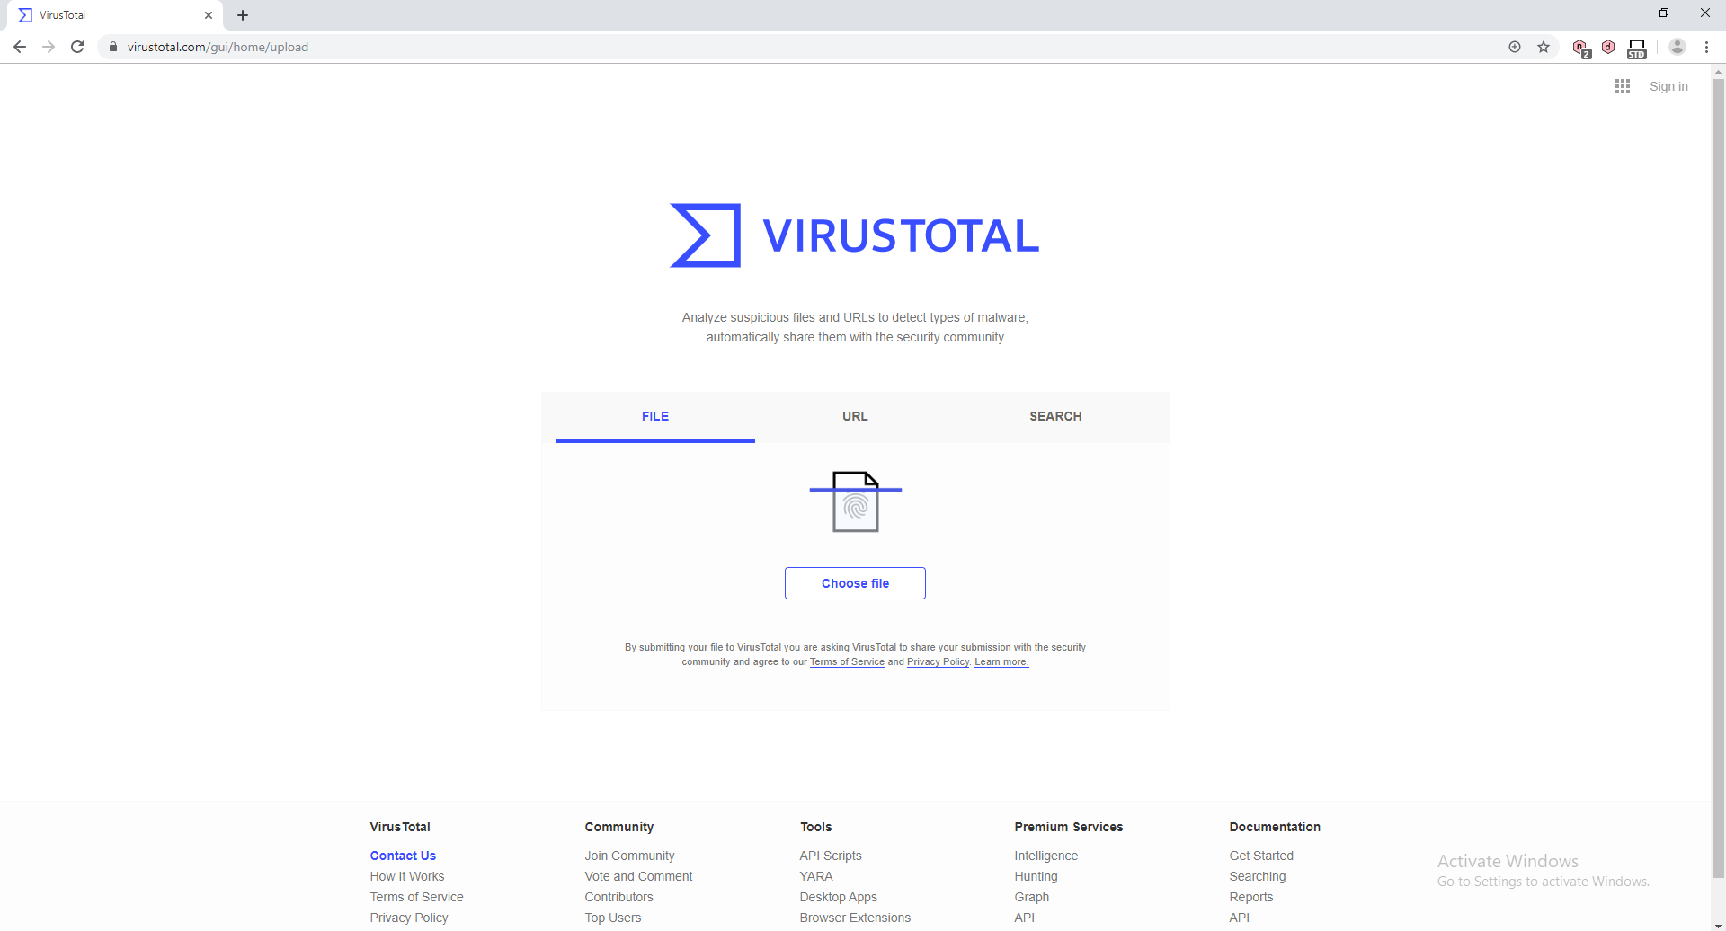Open API under Premium Services
This screenshot has height=931, width=1726.
1025,918
